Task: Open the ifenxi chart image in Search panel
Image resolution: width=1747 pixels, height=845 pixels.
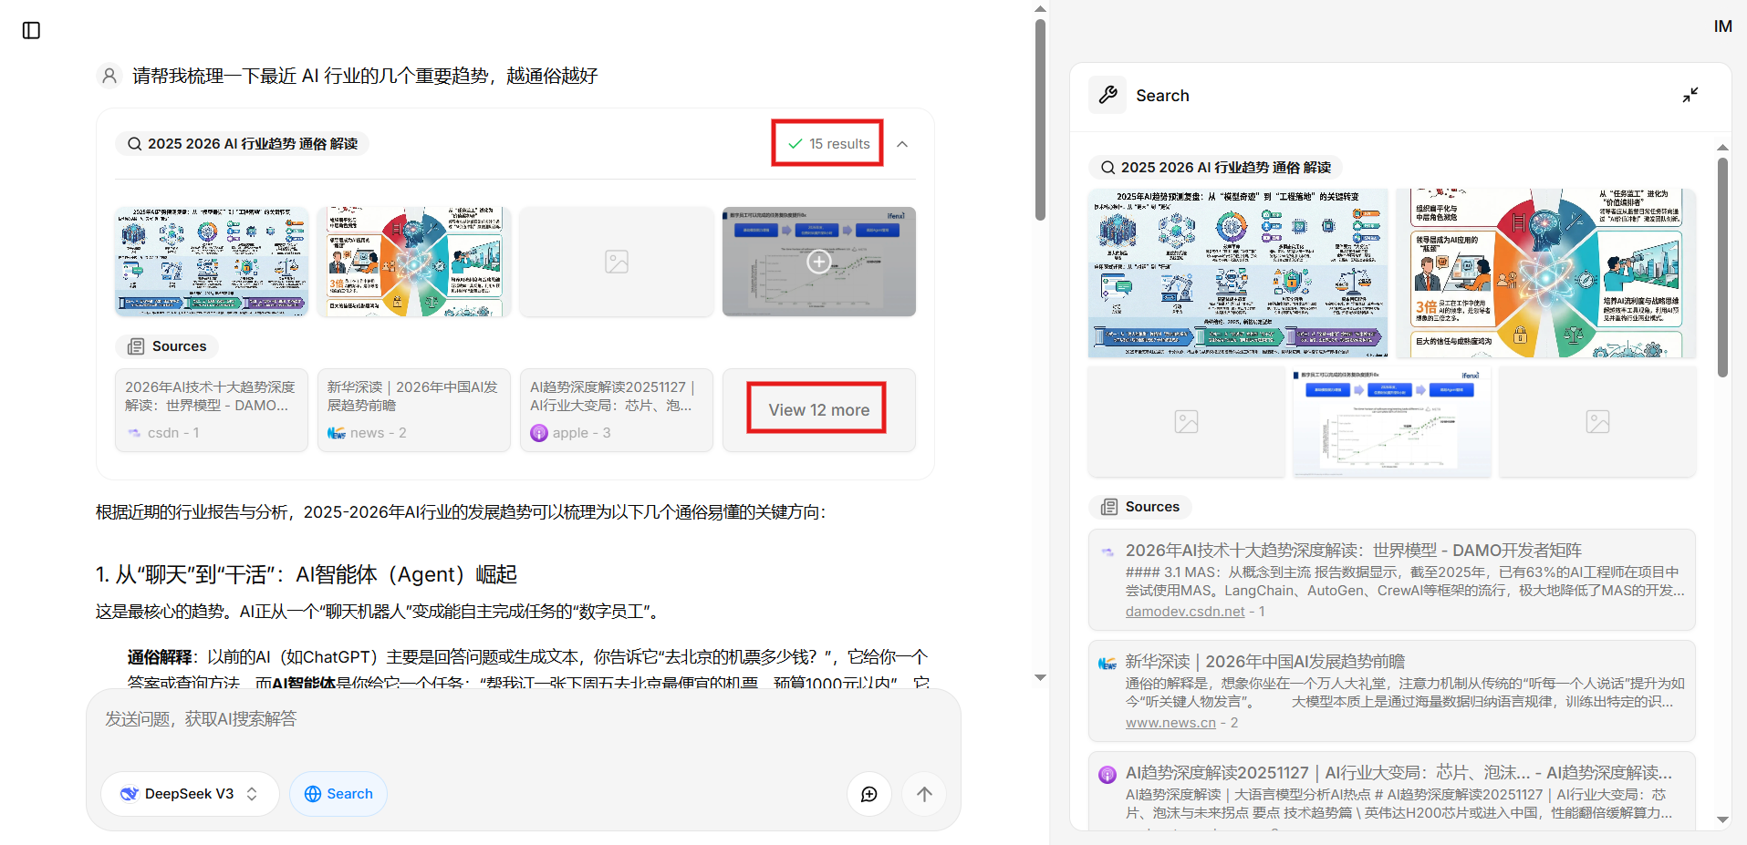Action: 1391,421
